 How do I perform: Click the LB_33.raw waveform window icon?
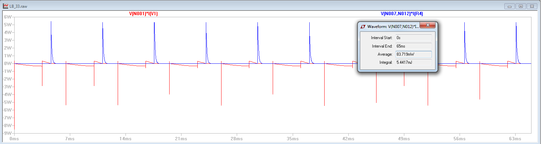point(5,6)
